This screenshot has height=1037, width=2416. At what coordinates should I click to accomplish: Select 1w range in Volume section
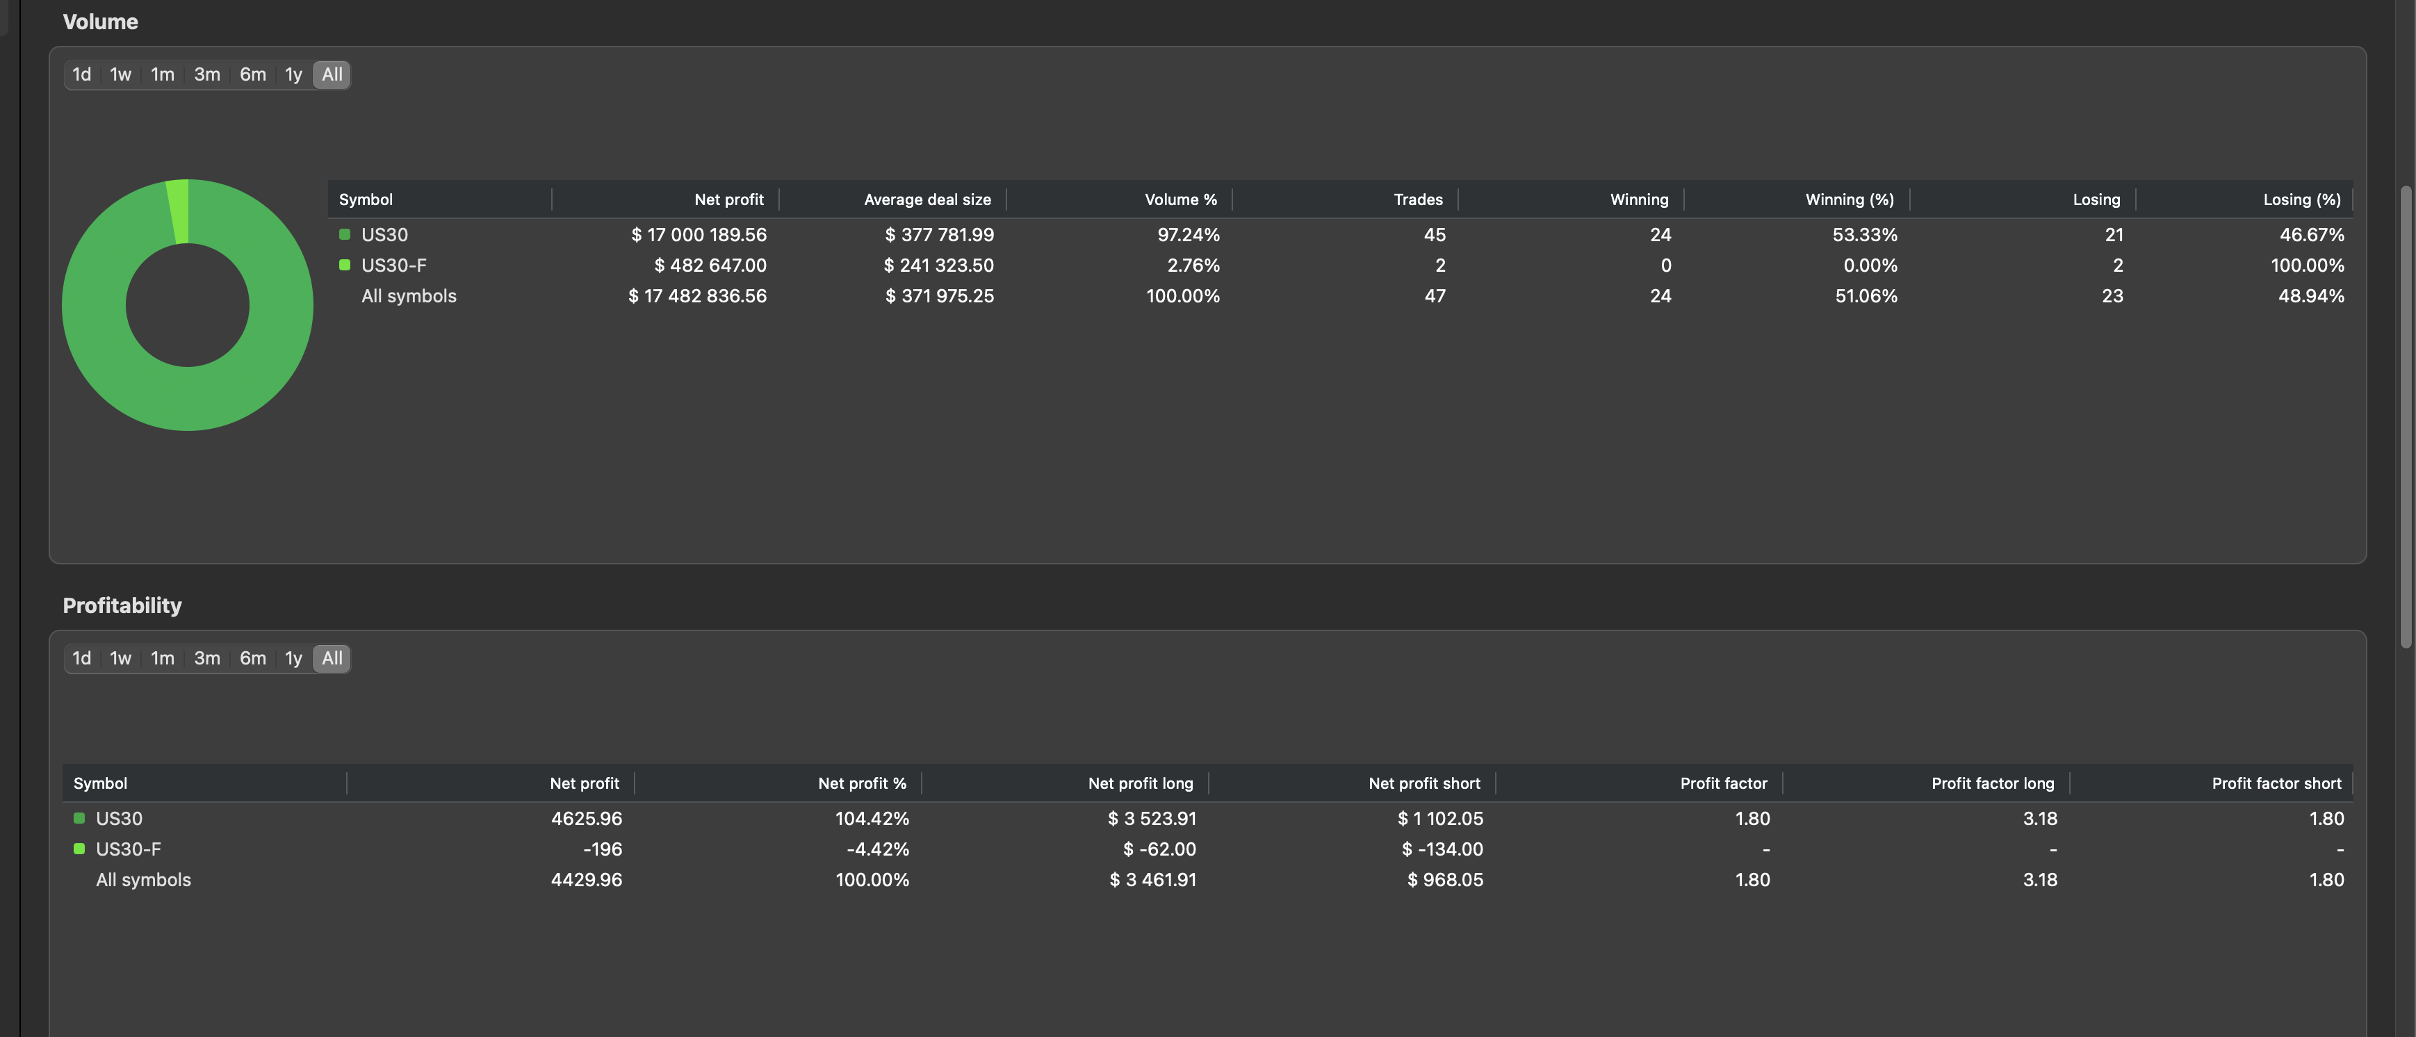point(120,74)
